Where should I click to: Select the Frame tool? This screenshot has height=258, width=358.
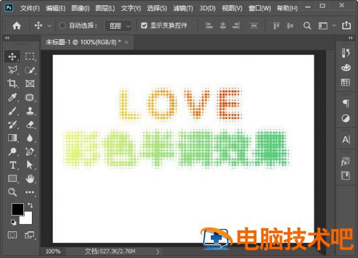(x=30, y=83)
